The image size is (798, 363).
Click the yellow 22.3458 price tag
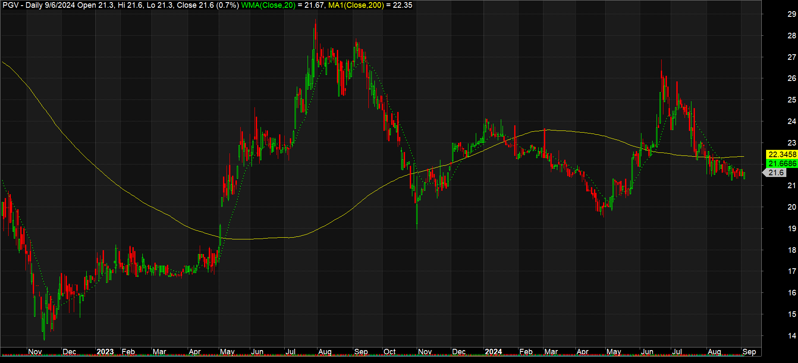click(782, 154)
